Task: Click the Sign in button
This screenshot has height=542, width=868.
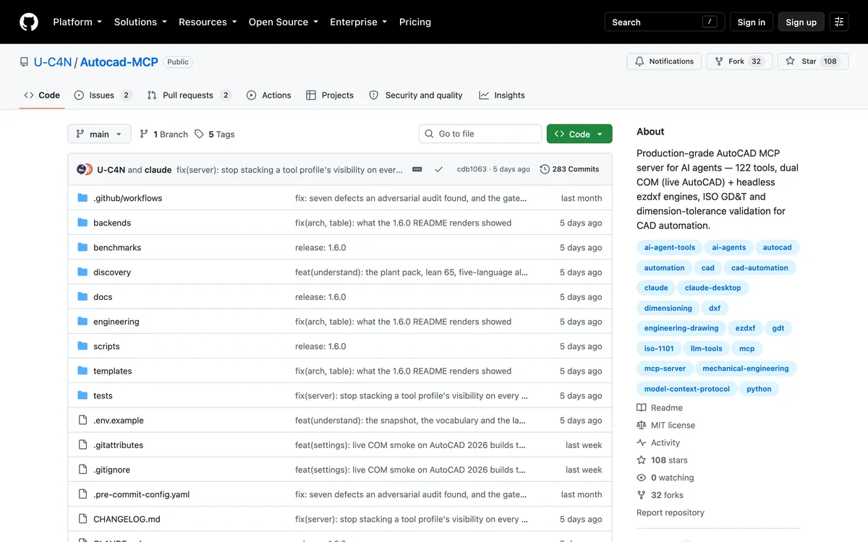Action: pyautogui.click(x=752, y=22)
